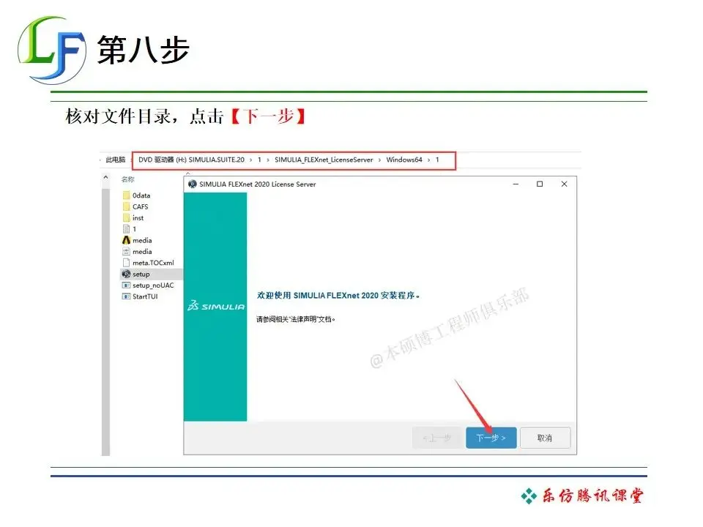
Task: Click the explorer sidebar scroll-up arrow
Action: pos(105,178)
